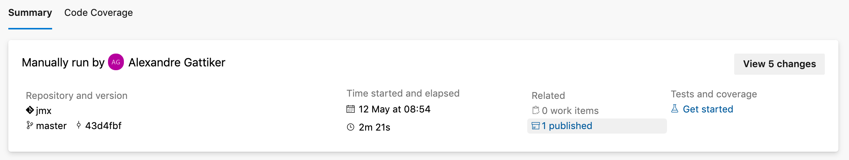Click the AG user avatar

pyautogui.click(x=116, y=62)
